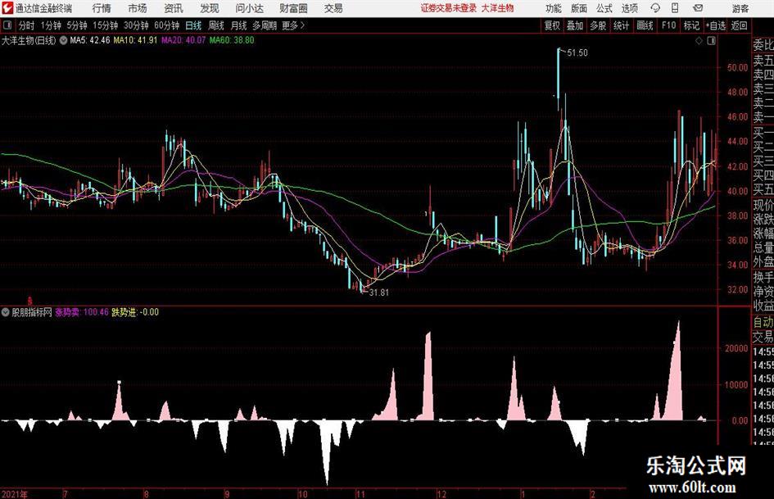Viewport: 774px width, 499px height.
Task: Open the 股朋指标网 sub-indicator dropdown icon
Action: coord(6,312)
